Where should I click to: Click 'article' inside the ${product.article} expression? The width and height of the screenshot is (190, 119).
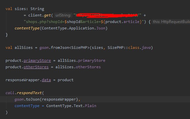(131, 22)
